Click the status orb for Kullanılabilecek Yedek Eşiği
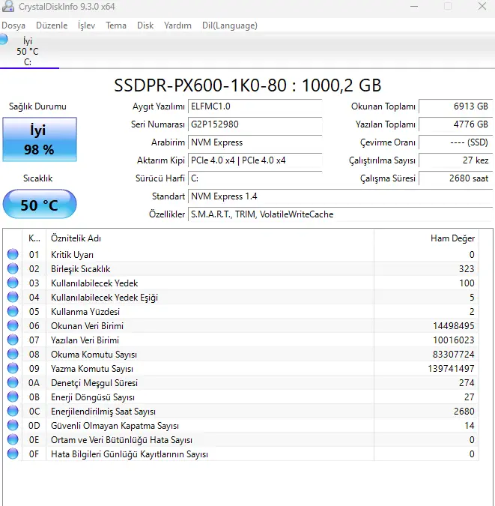This screenshot has height=506, width=495. coord(13,297)
